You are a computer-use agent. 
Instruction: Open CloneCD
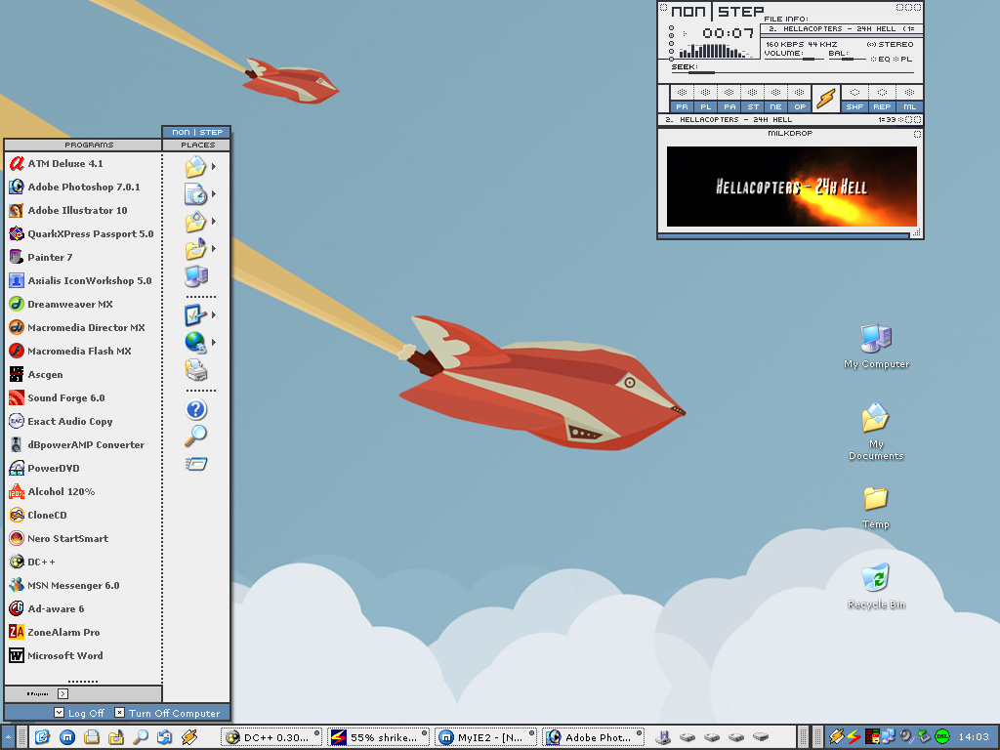pyautogui.click(x=83, y=516)
